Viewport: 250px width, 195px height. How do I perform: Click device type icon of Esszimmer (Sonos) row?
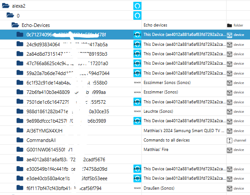point(229,93)
